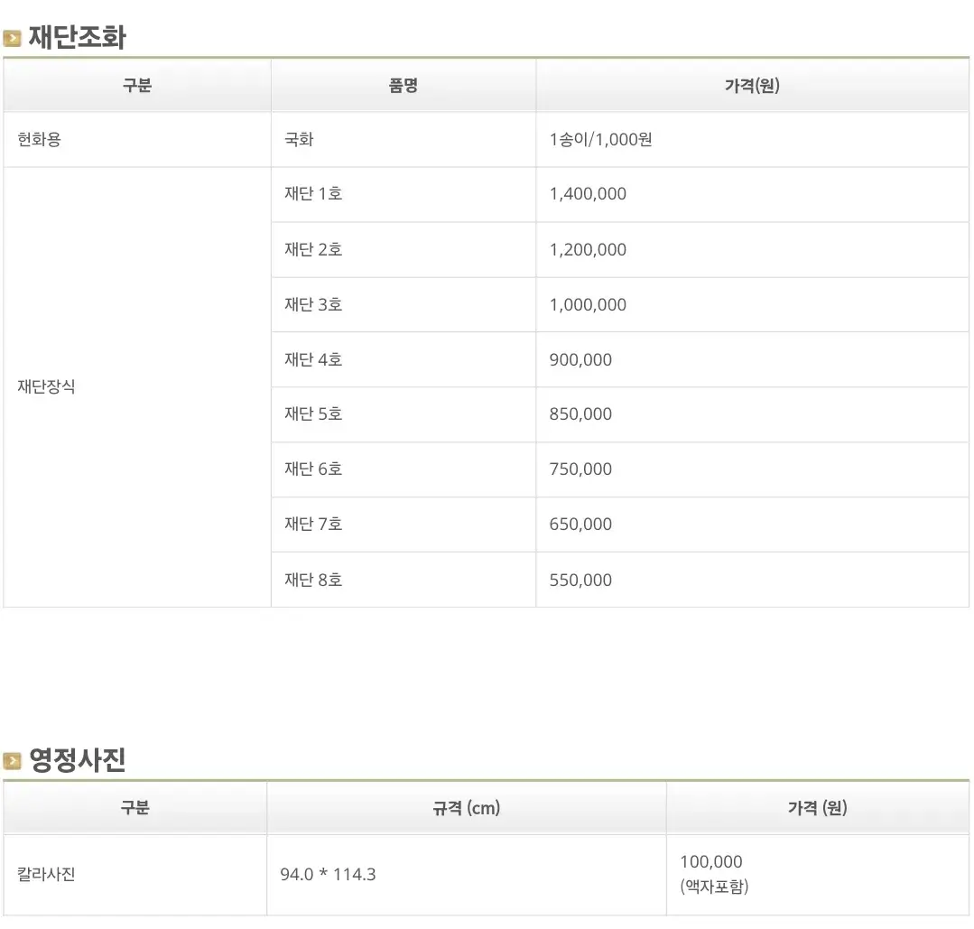974x929 pixels.
Task: Click the 850,000 price for 재단 5호
Action: (580, 414)
